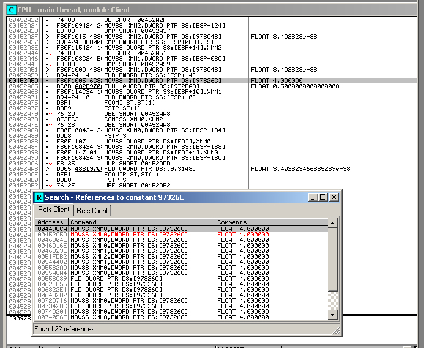Click the scrollbar down arrow in references list
The width and height of the screenshot is (424, 348).
(333, 316)
